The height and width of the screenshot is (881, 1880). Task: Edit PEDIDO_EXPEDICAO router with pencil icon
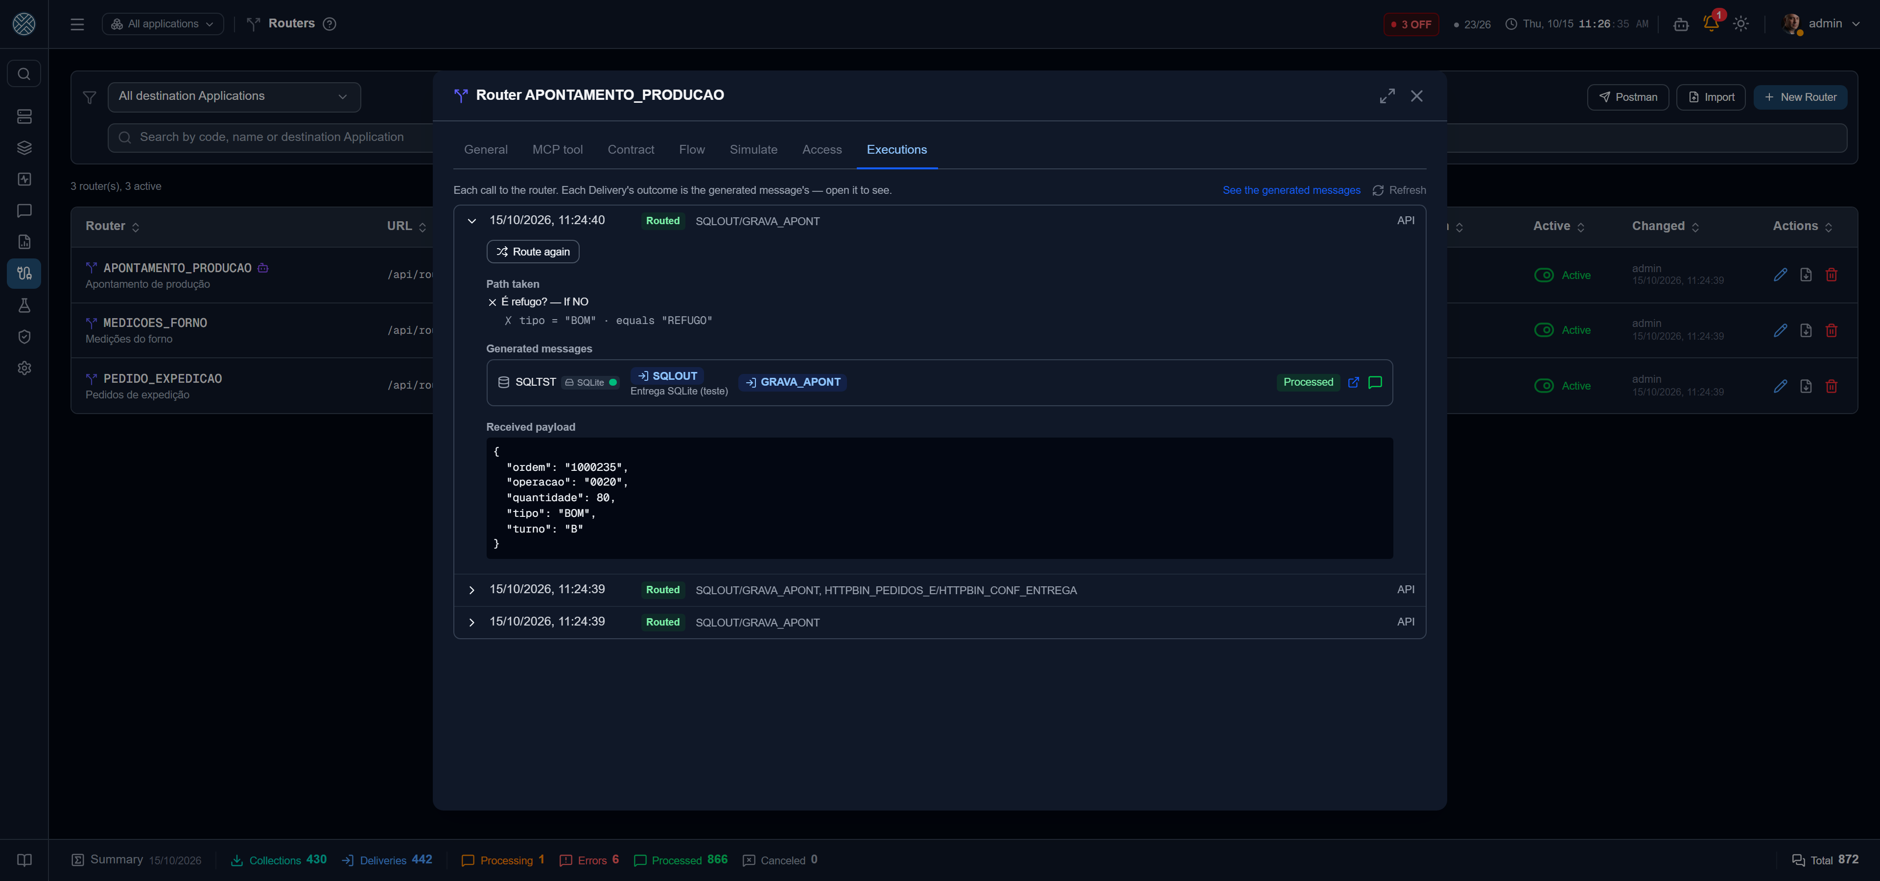(1780, 386)
